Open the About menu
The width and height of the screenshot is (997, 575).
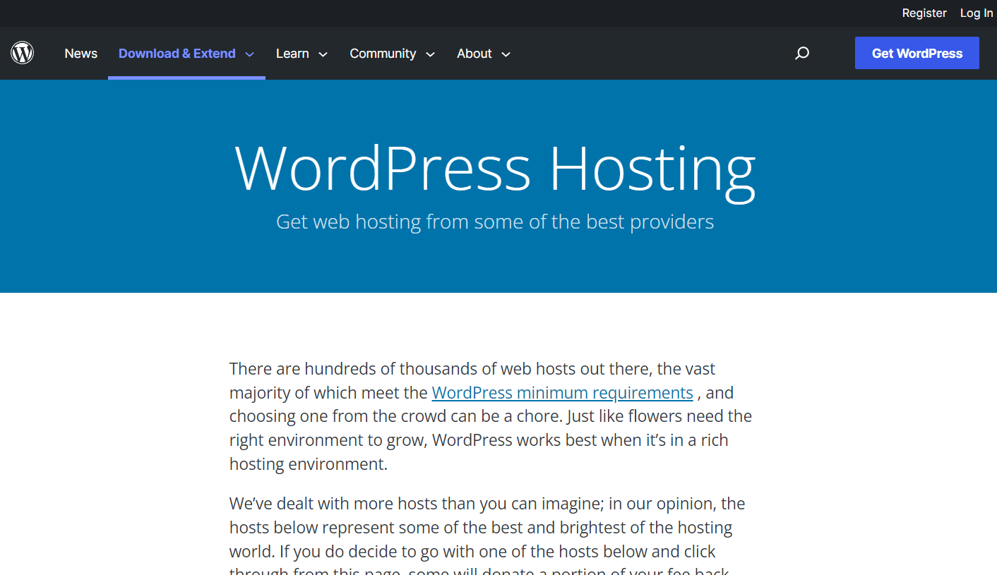tap(474, 54)
